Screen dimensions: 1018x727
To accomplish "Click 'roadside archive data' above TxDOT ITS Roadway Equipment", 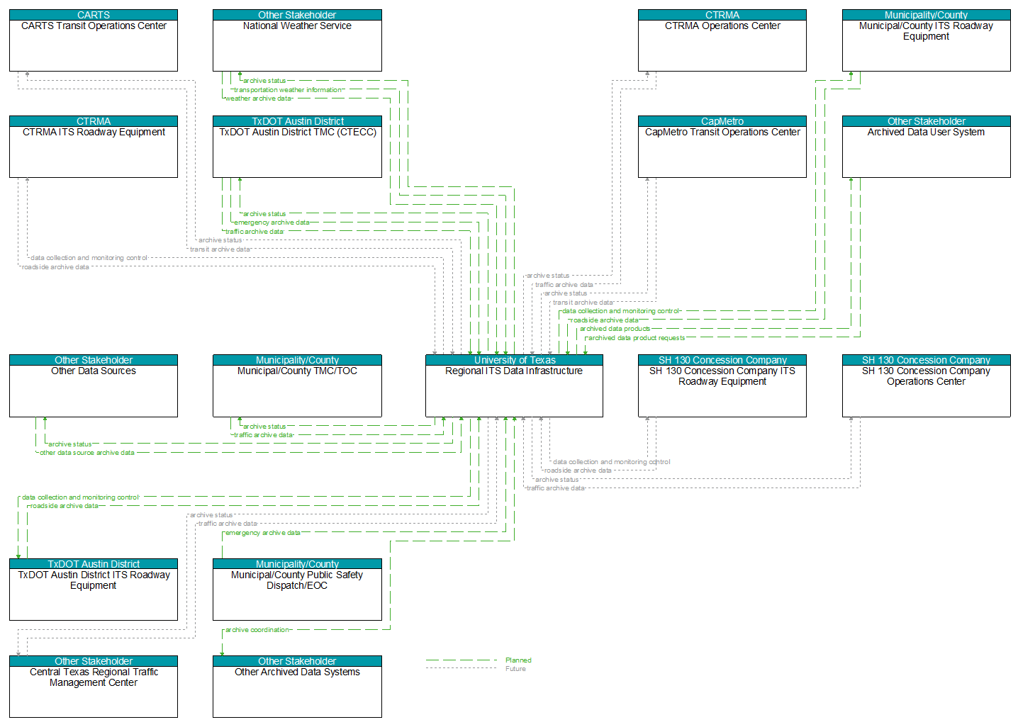I will [x=64, y=506].
